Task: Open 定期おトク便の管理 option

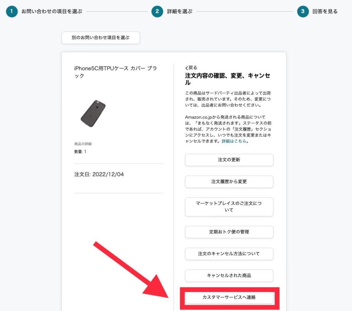Action: point(229,232)
